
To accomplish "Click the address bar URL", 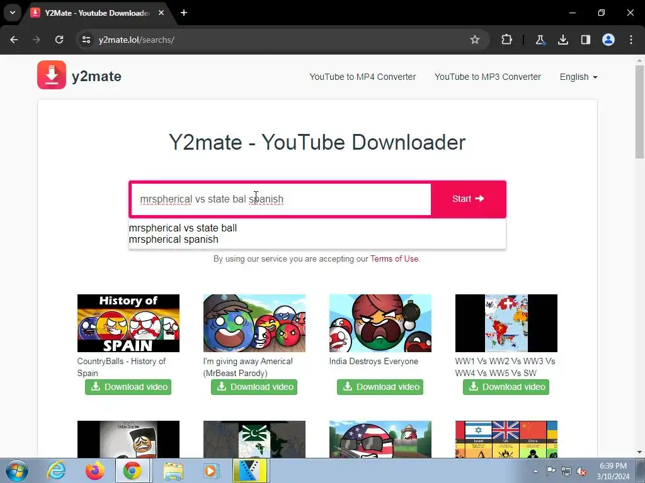I will (136, 40).
